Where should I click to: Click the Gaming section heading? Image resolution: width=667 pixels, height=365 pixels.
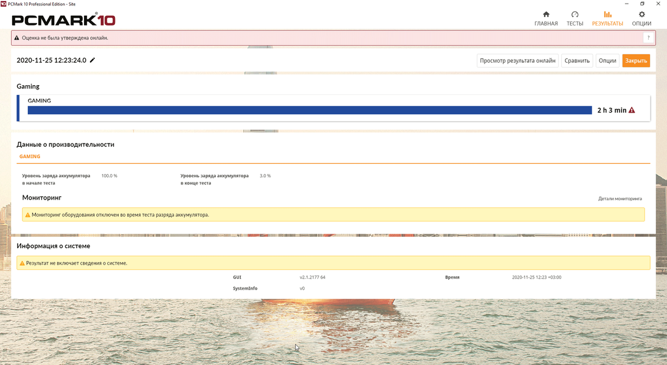click(x=28, y=86)
